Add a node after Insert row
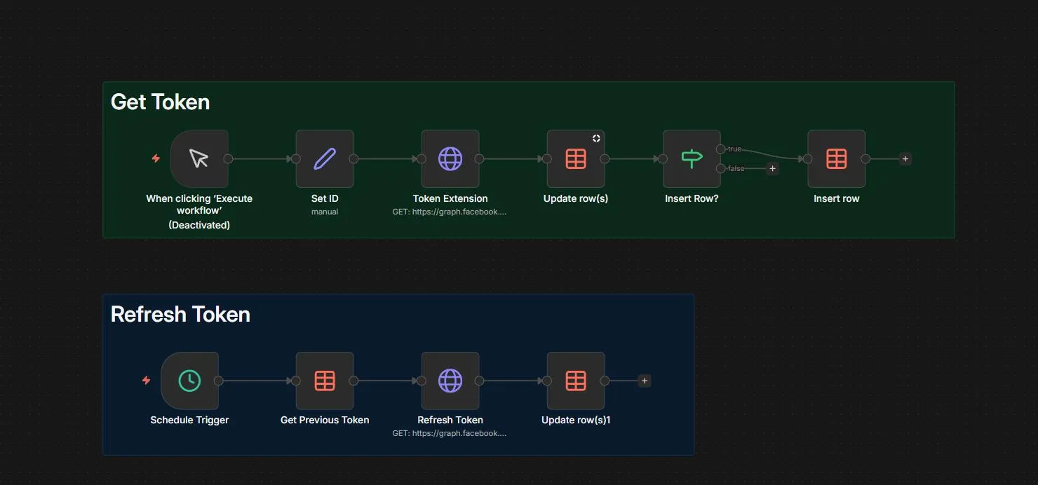 (x=905, y=159)
